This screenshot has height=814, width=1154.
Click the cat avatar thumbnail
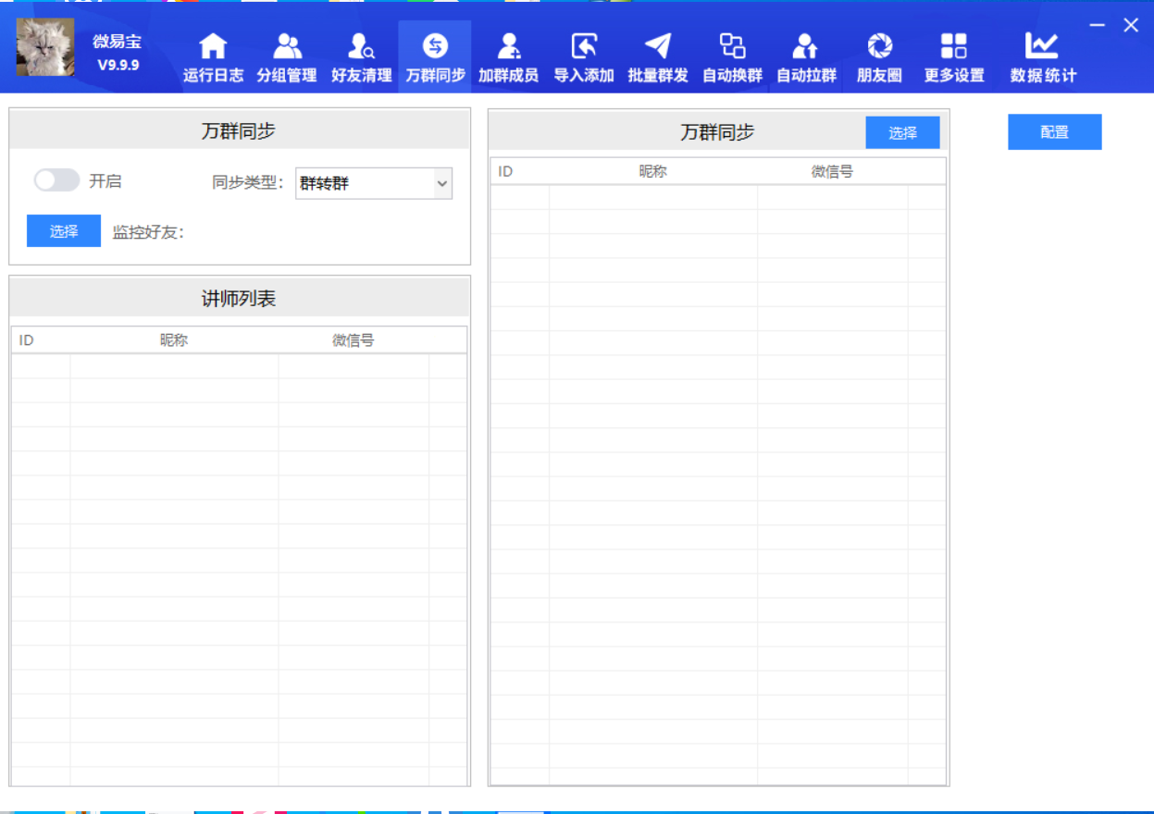click(x=45, y=48)
